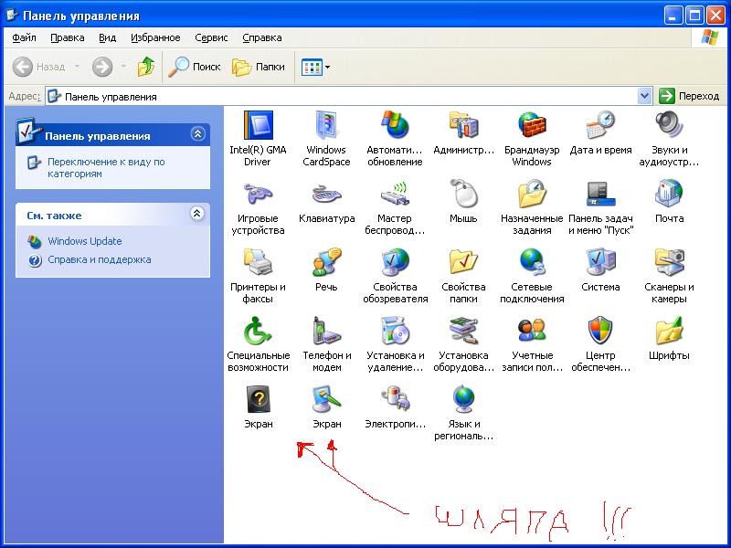Open Брандмауэр Windows icon
The width and height of the screenshot is (731, 548).
tap(532, 126)
